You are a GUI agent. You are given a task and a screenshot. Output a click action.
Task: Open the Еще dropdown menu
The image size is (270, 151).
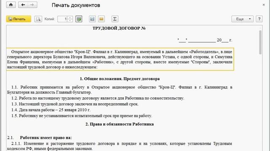(x=243, y=19)
